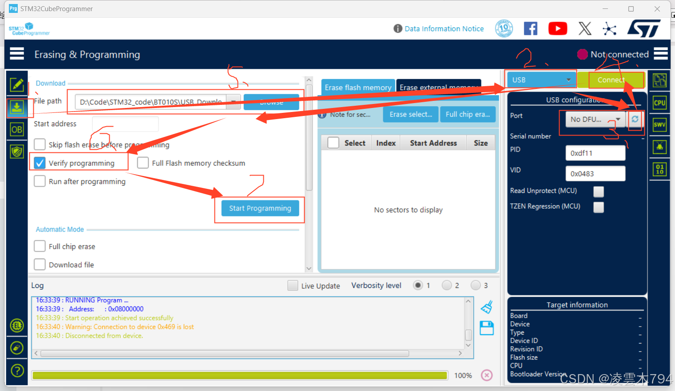The image size is (675, 391).
Task: Open the EL external loader icon
Action: (x=17, y=326)
